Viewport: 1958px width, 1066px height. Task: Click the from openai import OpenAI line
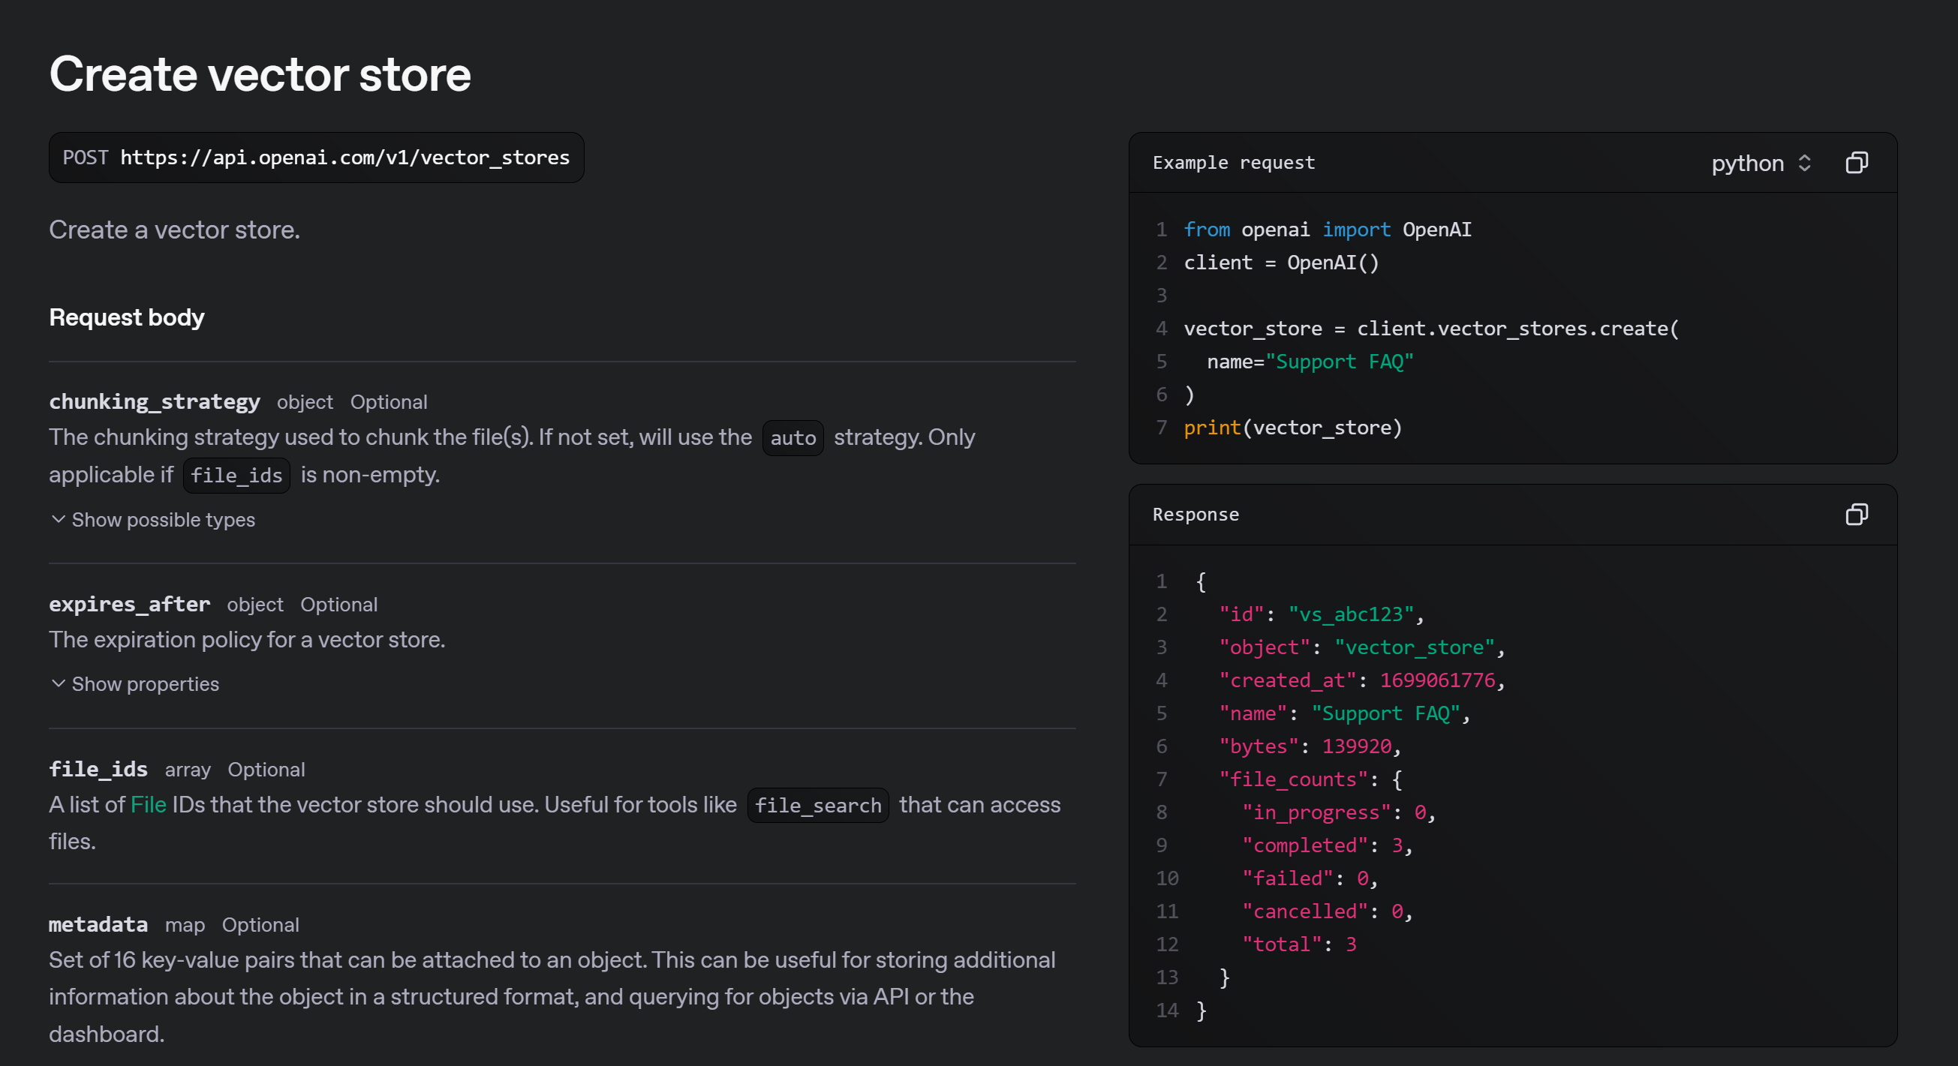(x=1327, y=230)
